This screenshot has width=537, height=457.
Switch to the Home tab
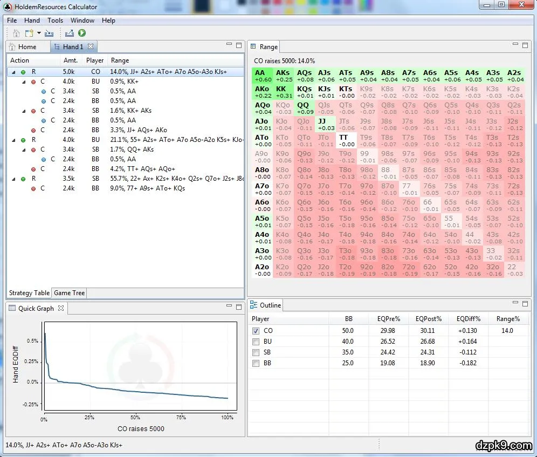27,47
